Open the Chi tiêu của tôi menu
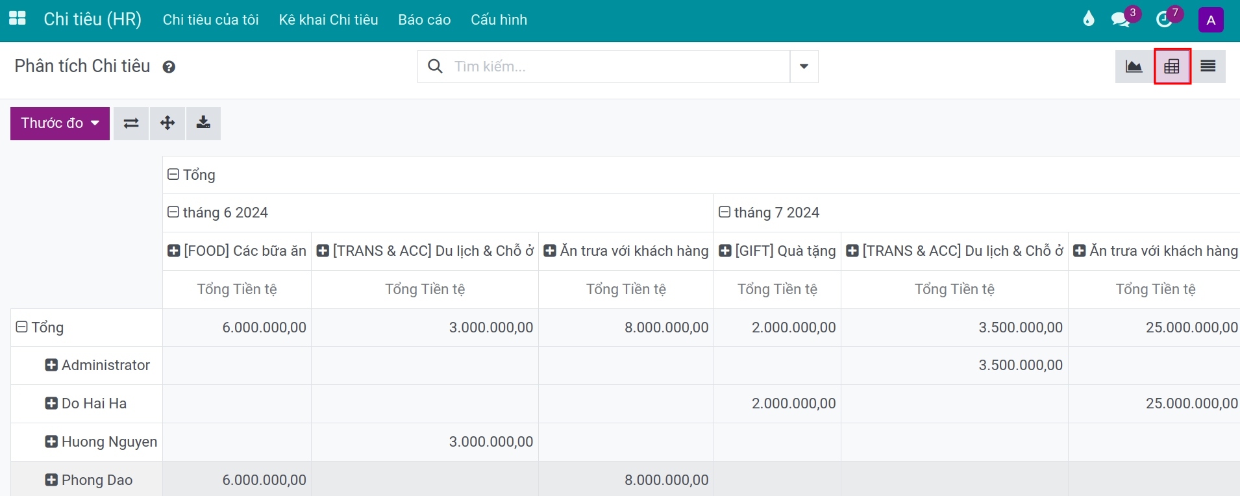The height and width of the screenshot is (496, 1240). [211, 19]
